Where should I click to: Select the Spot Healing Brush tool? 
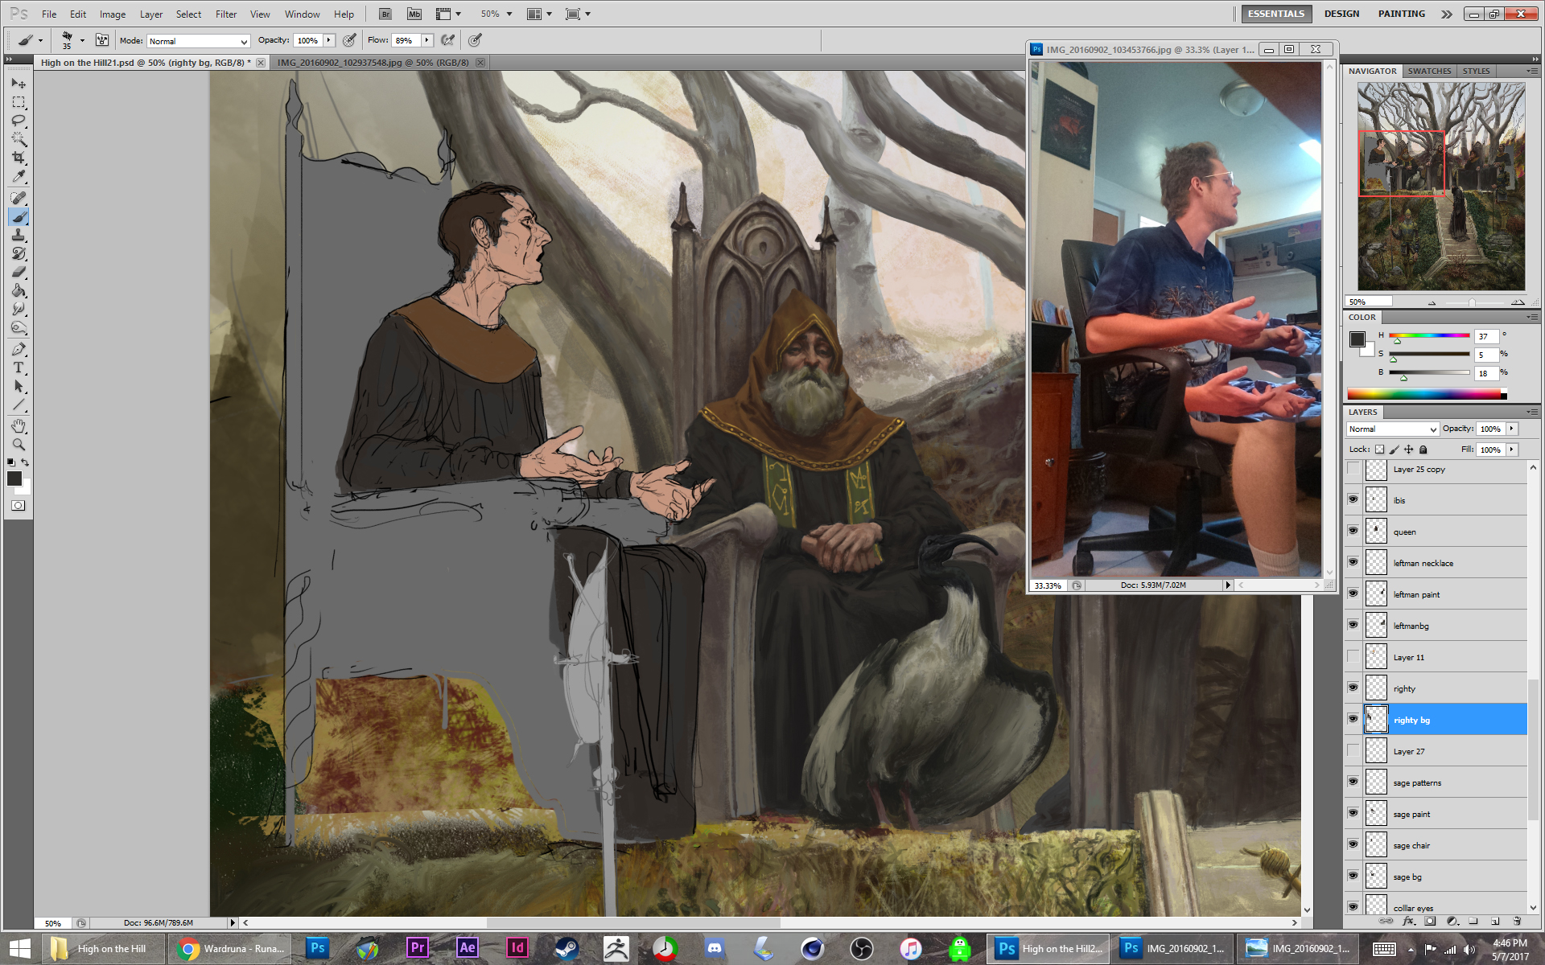[19, 198]
